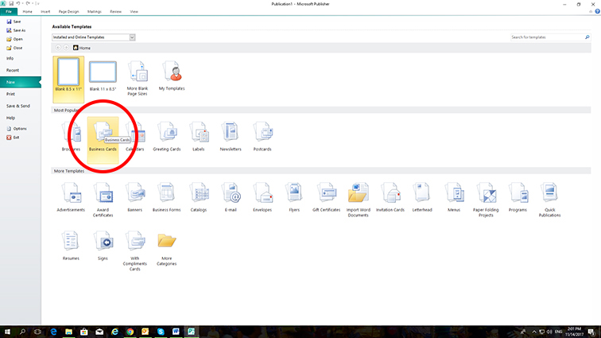Switch to the Review tab
Screen dimensions: 601x338
[x=116, y=11]
